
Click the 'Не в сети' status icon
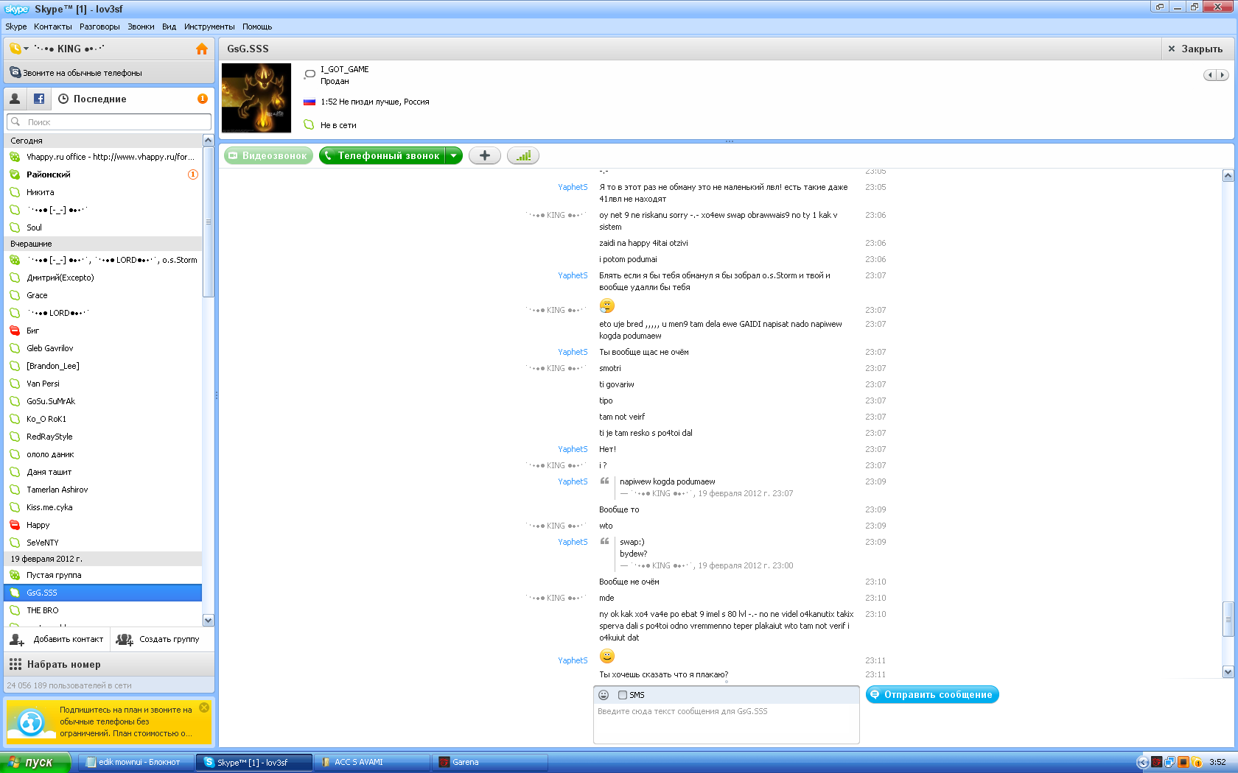[x=309, y=125]
